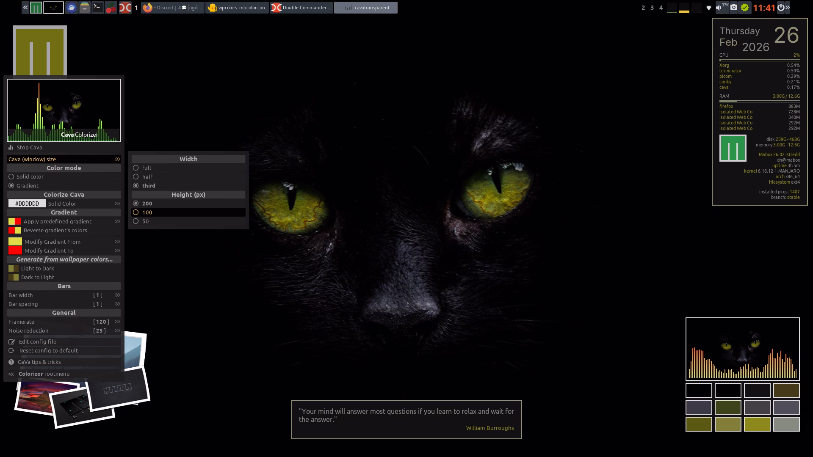Click Reset config to default
This screenshot has height=457, width=813.
(48, 351)
